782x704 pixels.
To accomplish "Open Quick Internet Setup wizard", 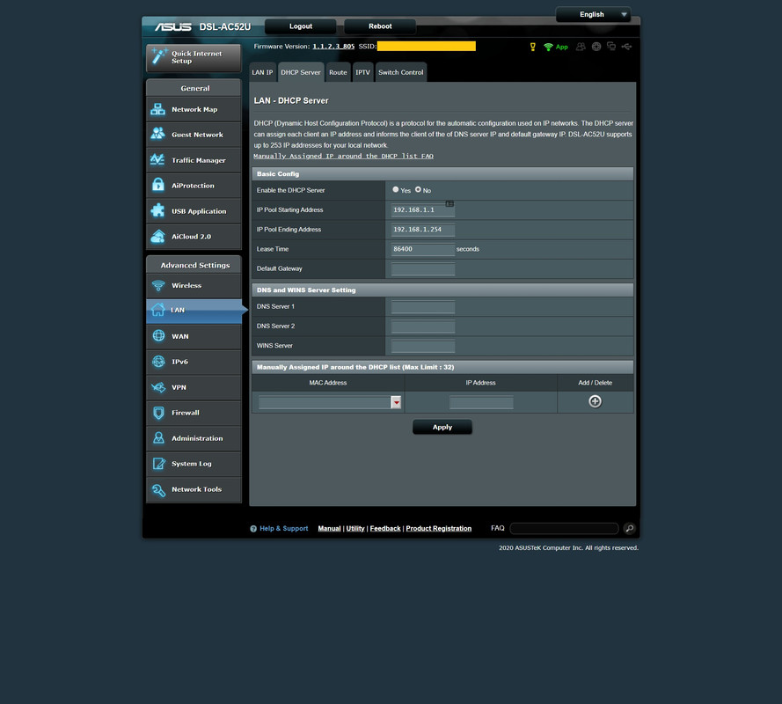I will [194, 57].
